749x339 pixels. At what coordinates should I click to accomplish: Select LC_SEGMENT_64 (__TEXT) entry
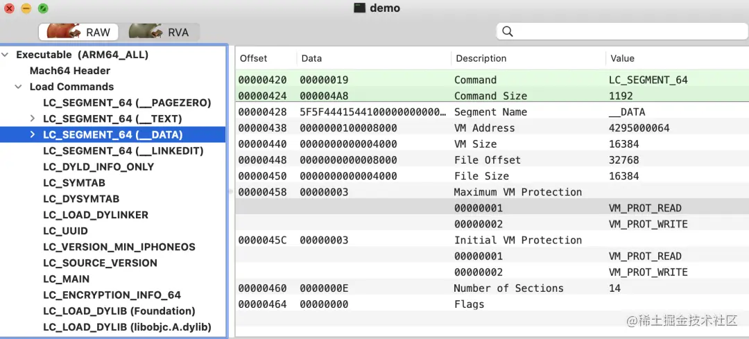coord(112,119)
